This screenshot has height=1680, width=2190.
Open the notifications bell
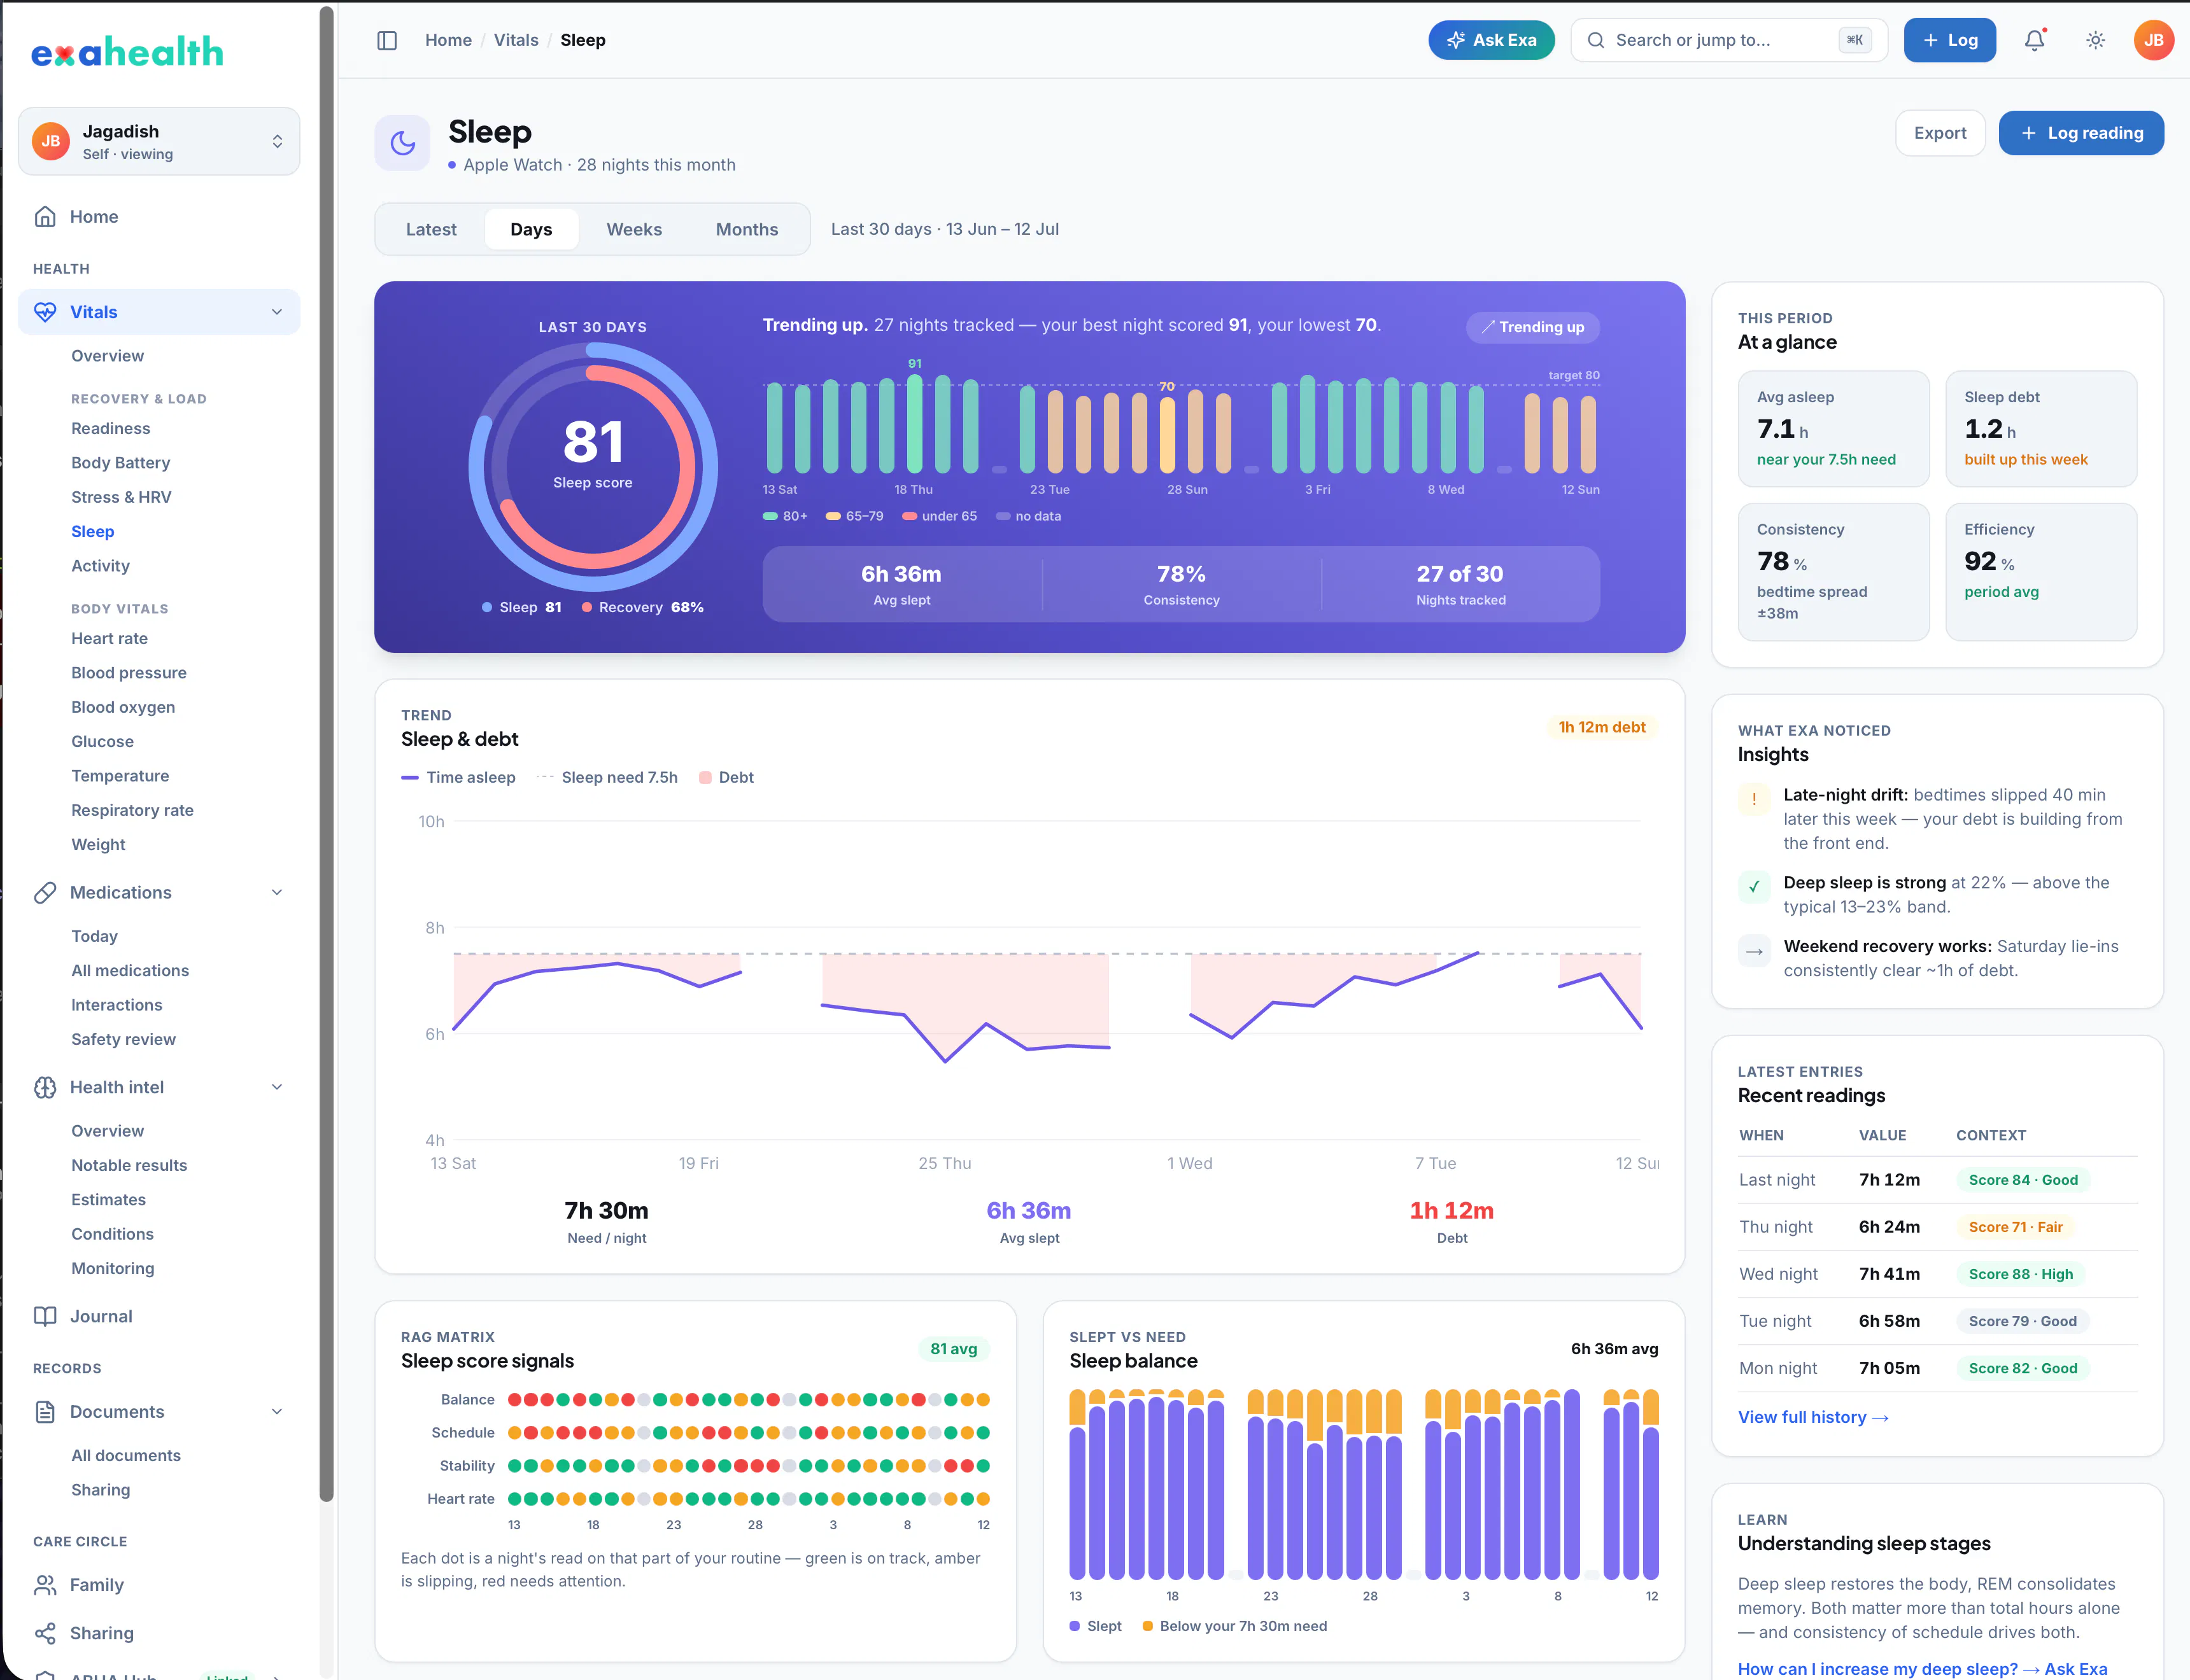pos(2034,40)
